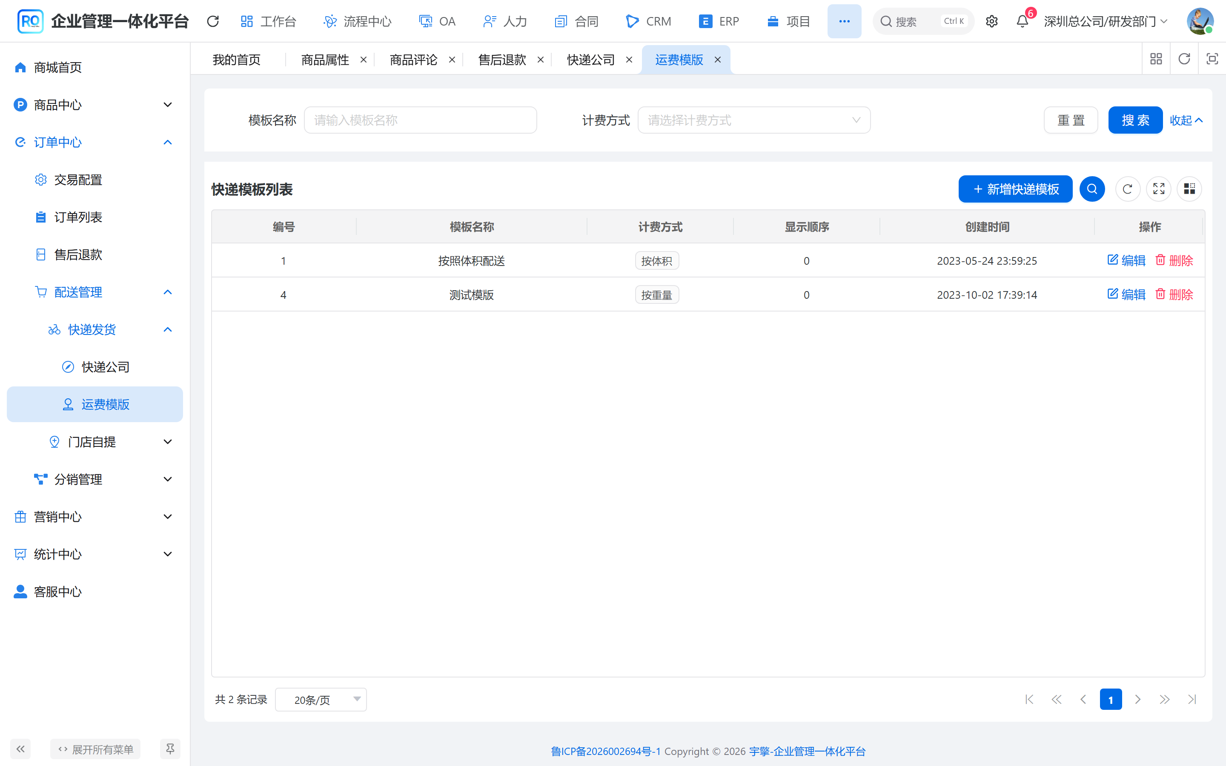This screenshot has height=766, width=1226.
Task: Click the top search box
Action: pos(923,21)
